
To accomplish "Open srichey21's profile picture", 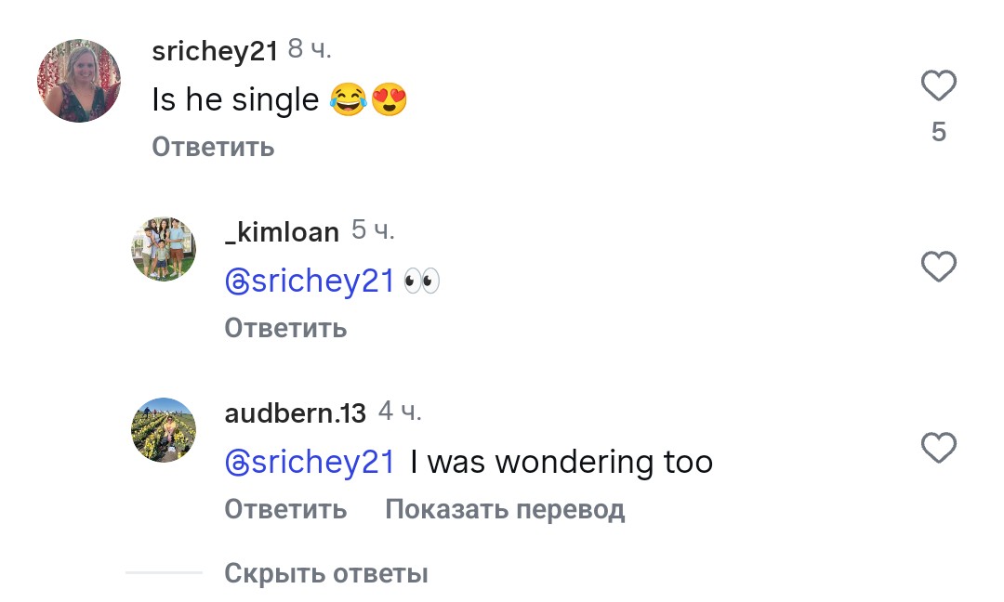I will coord(79,82).
